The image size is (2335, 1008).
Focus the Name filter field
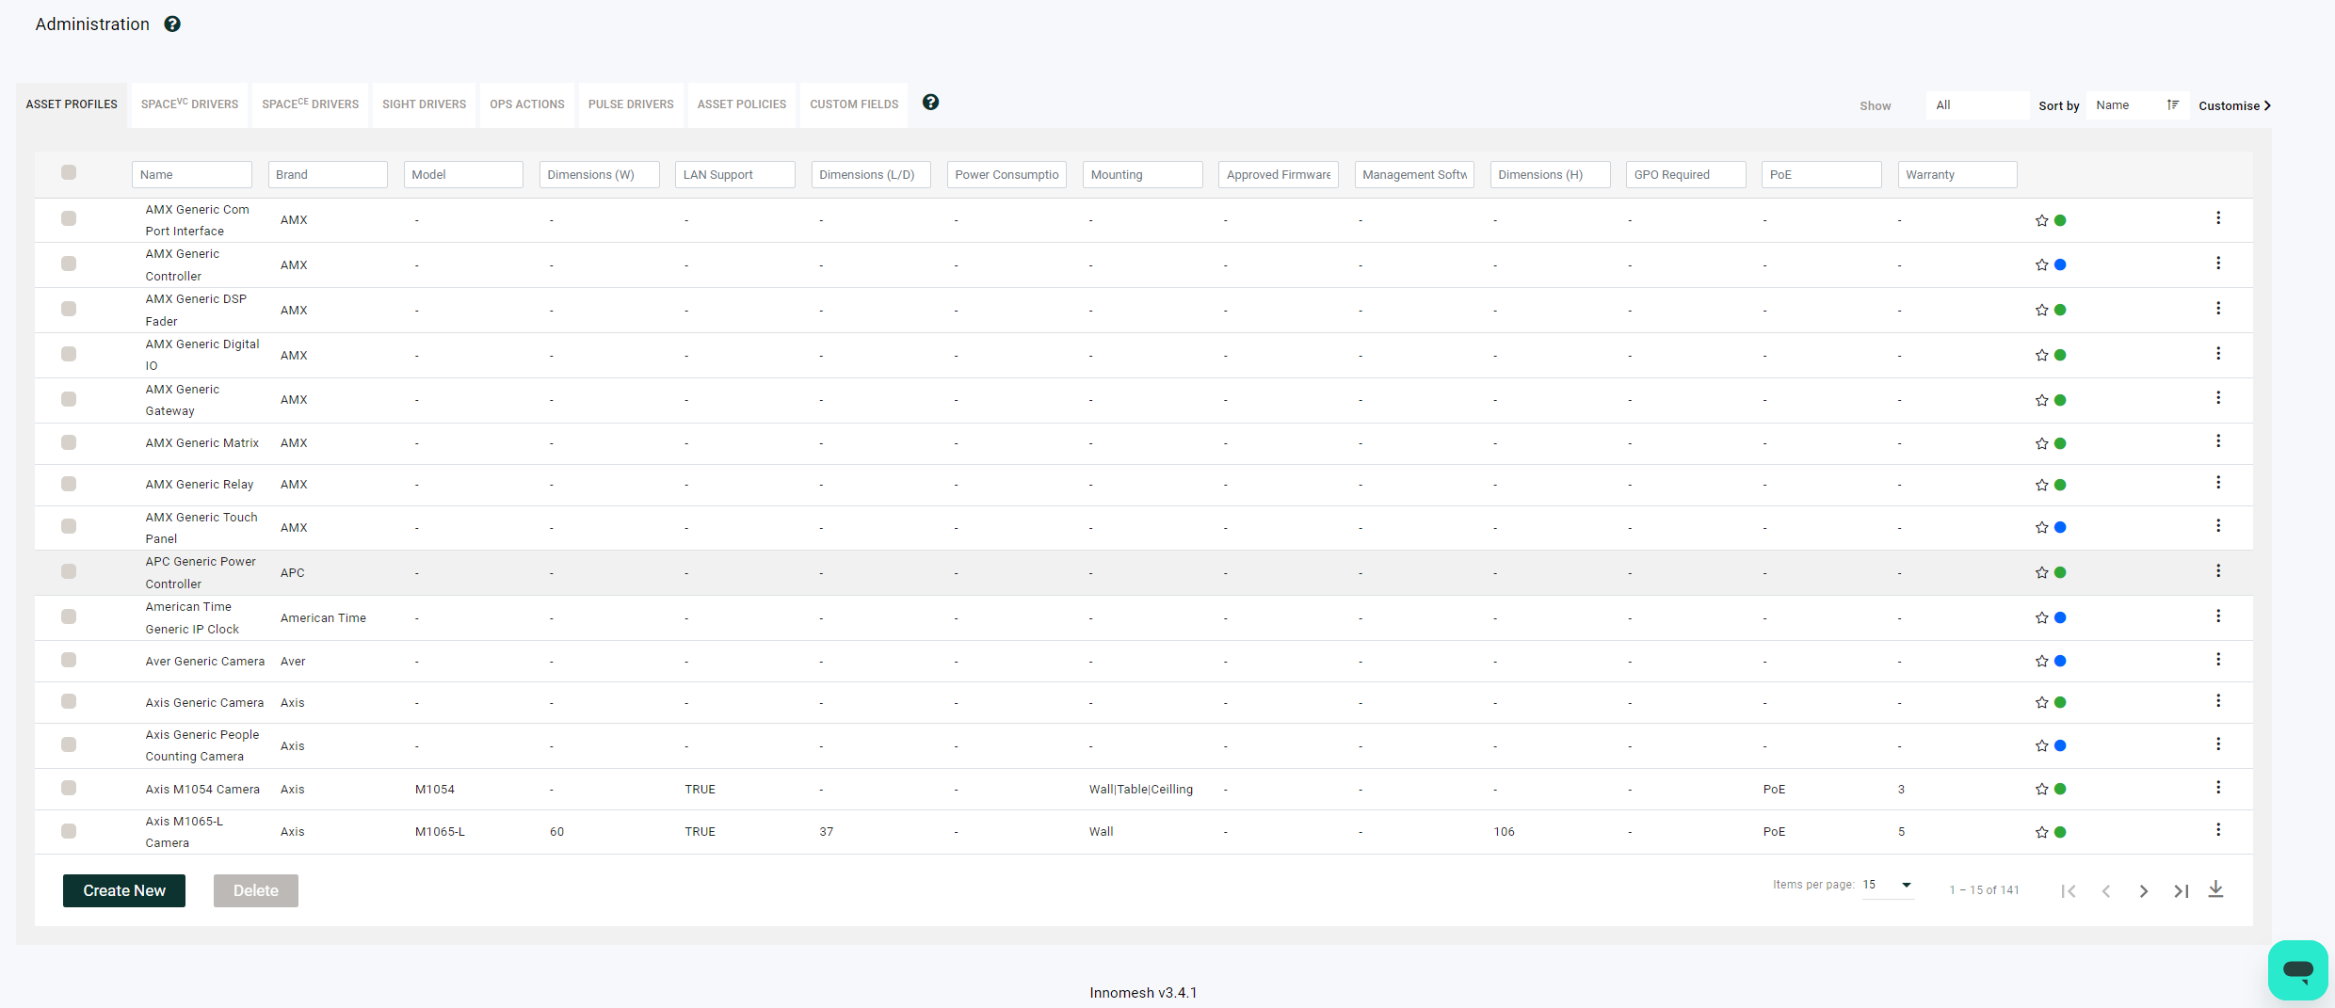pyautogui.click(x=192, y=174)
